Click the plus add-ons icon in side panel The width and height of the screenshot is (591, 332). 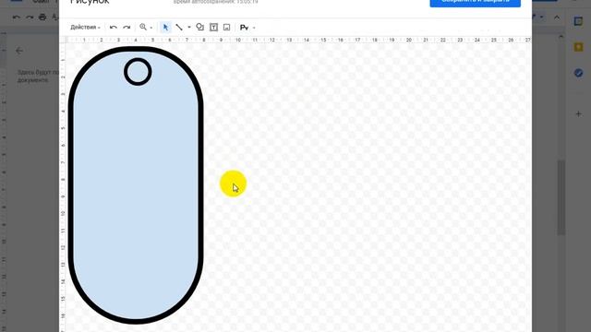click(579, 113)
